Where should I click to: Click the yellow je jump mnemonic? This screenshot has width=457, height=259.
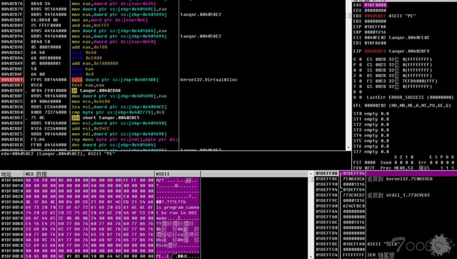pyautogui.click(x=74, y=90)
